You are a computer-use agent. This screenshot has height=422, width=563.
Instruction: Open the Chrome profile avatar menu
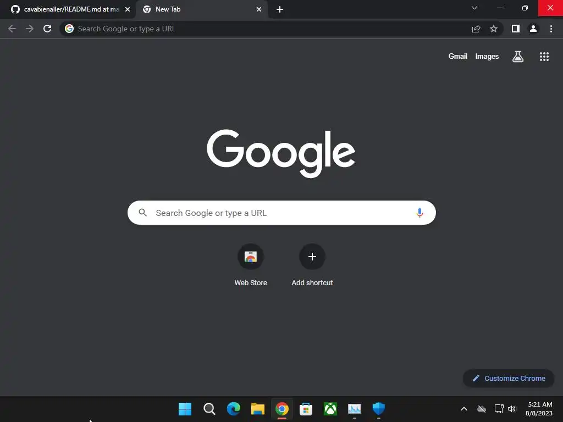(533, 29)
